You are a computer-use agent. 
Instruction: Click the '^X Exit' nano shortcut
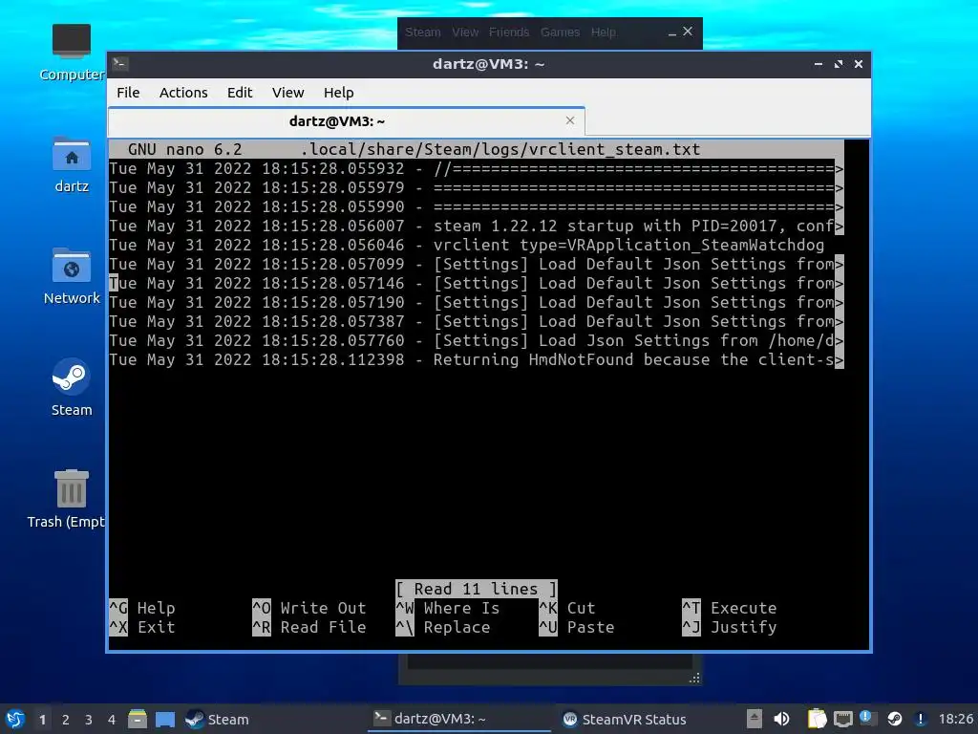(x=142, y=627)
